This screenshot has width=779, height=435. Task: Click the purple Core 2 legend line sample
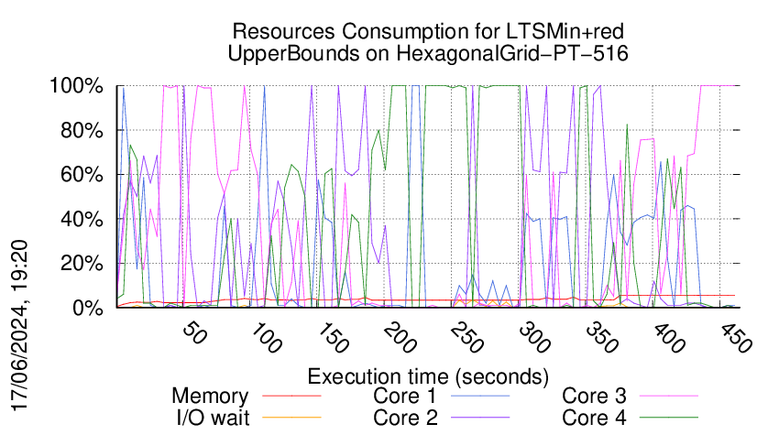(480, 418)
